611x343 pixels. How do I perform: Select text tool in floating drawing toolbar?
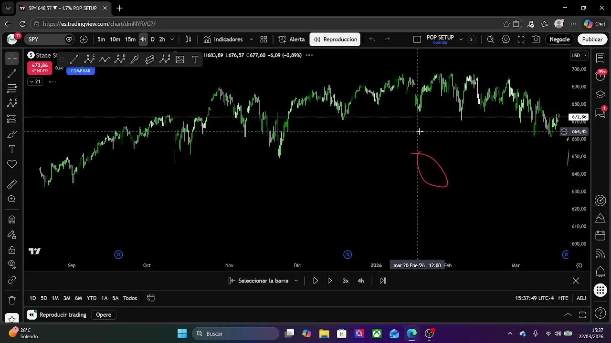195,60
